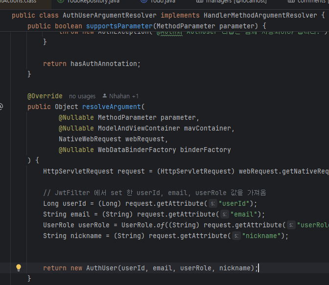Click HandlerMethodArgumentResolver in class header

coord(260,15)
